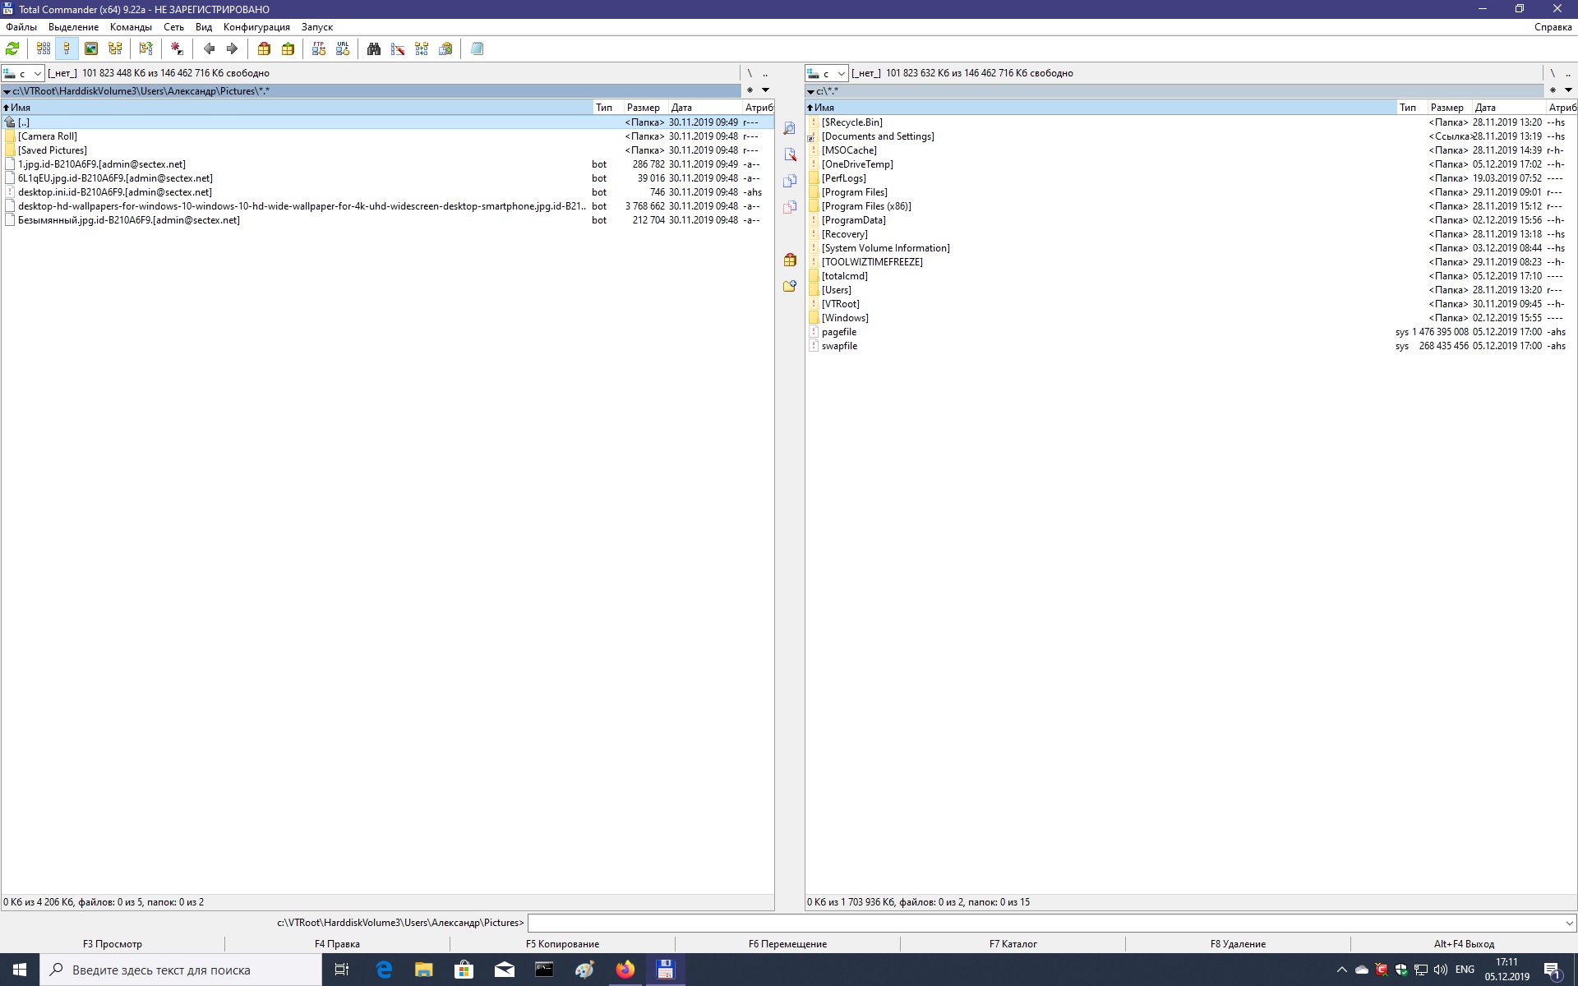The height and width of the screenshot is (986, 1578).
Task: Open FTP connect toolbar icon
Action: pyautogui.click(x=319, y=49)
